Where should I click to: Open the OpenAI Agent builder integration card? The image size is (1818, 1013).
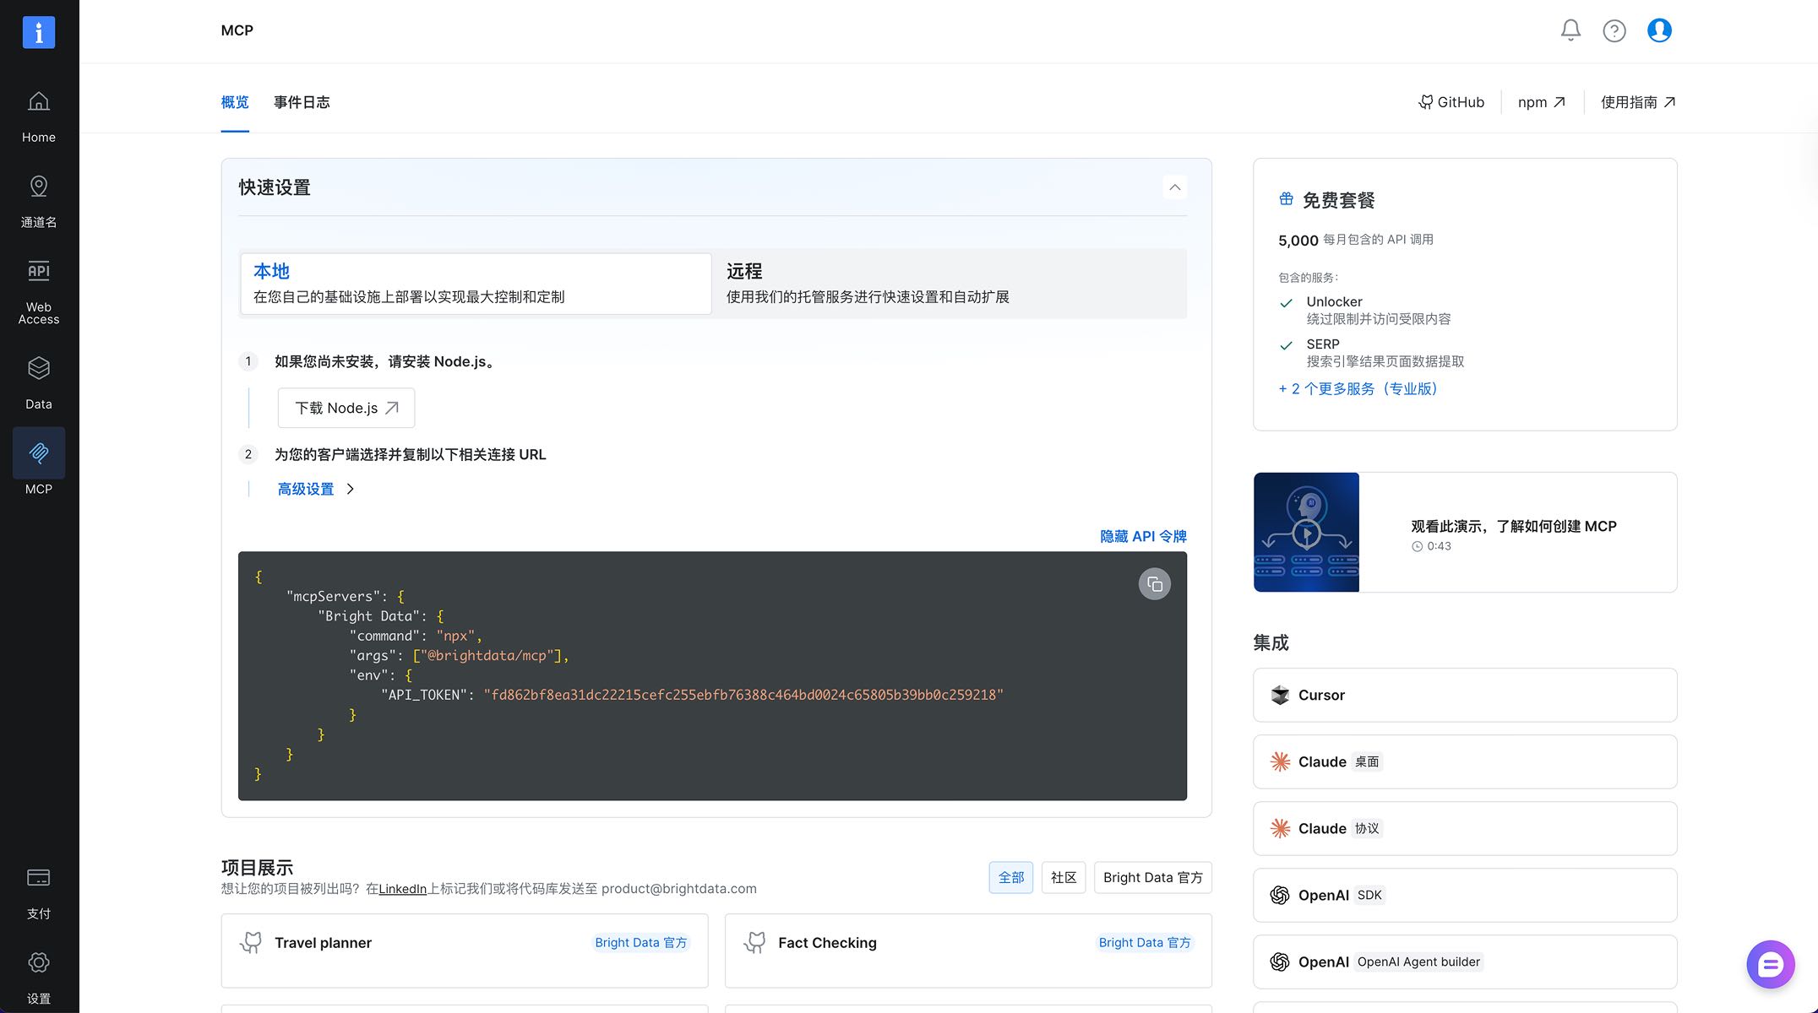(x=1465, y=962)
